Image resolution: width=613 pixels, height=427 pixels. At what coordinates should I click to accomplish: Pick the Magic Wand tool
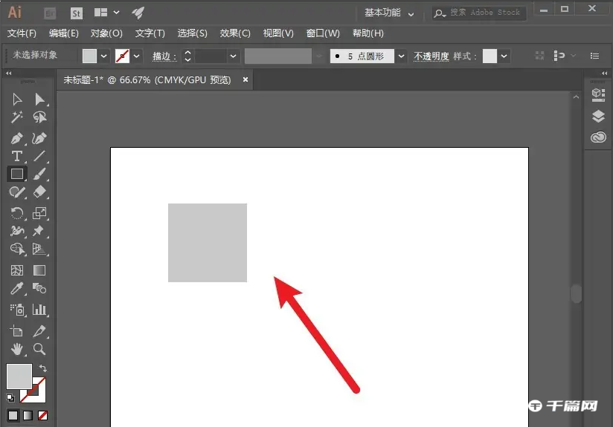(17, 117)
